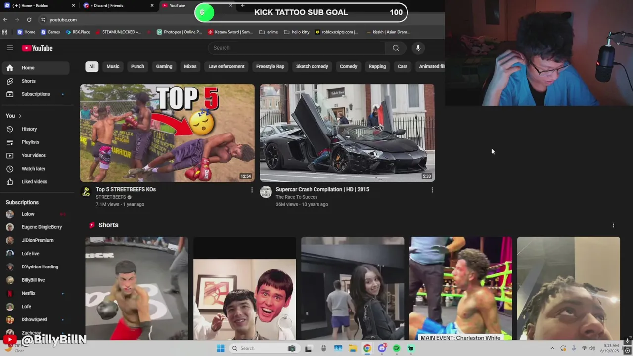
Task: Open Discord from the taskbar
Action: tap(382, 348)
